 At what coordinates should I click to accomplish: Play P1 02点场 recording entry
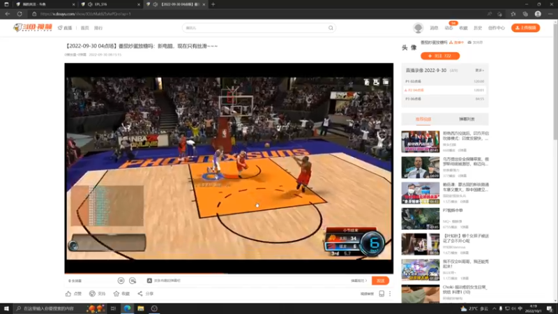click(445, 82)
